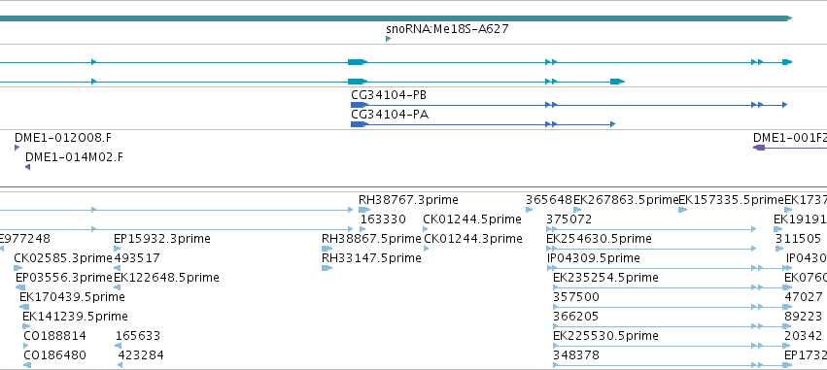
Task: Click the light-blue glyph under RH38867.5prime
Action: click(x=327, y=249)
